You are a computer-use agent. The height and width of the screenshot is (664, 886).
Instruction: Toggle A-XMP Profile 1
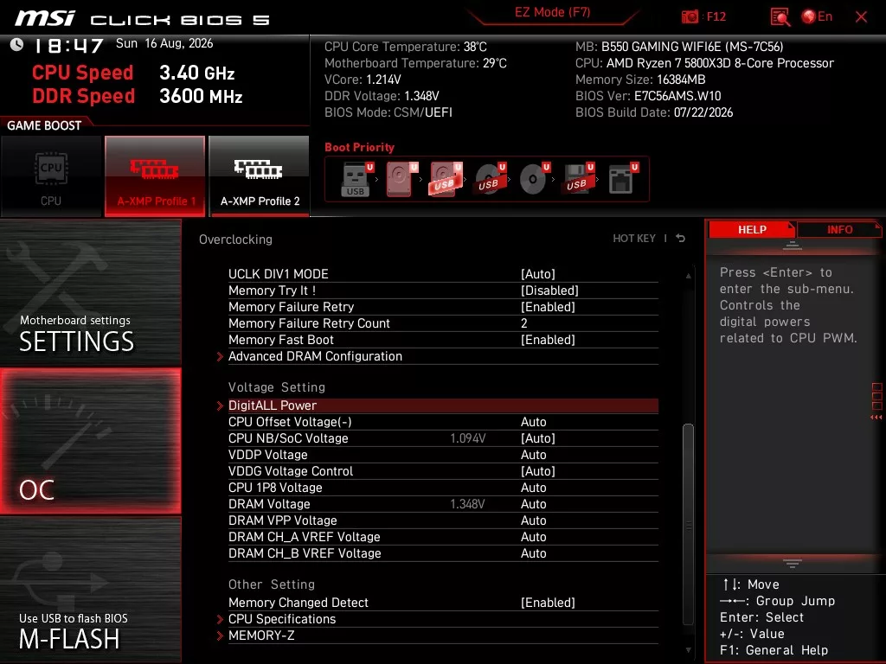pos(155,176)
